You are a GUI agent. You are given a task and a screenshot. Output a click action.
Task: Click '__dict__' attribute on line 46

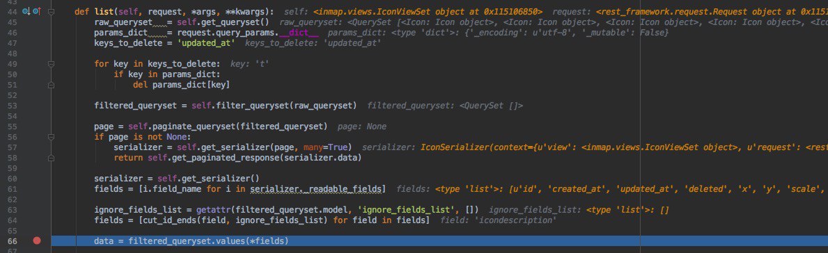point(299,33)
